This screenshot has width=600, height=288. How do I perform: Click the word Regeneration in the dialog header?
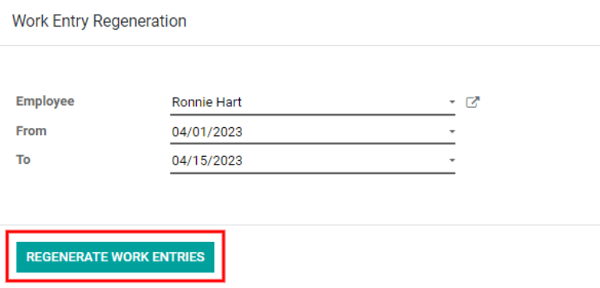coord(140,21)
